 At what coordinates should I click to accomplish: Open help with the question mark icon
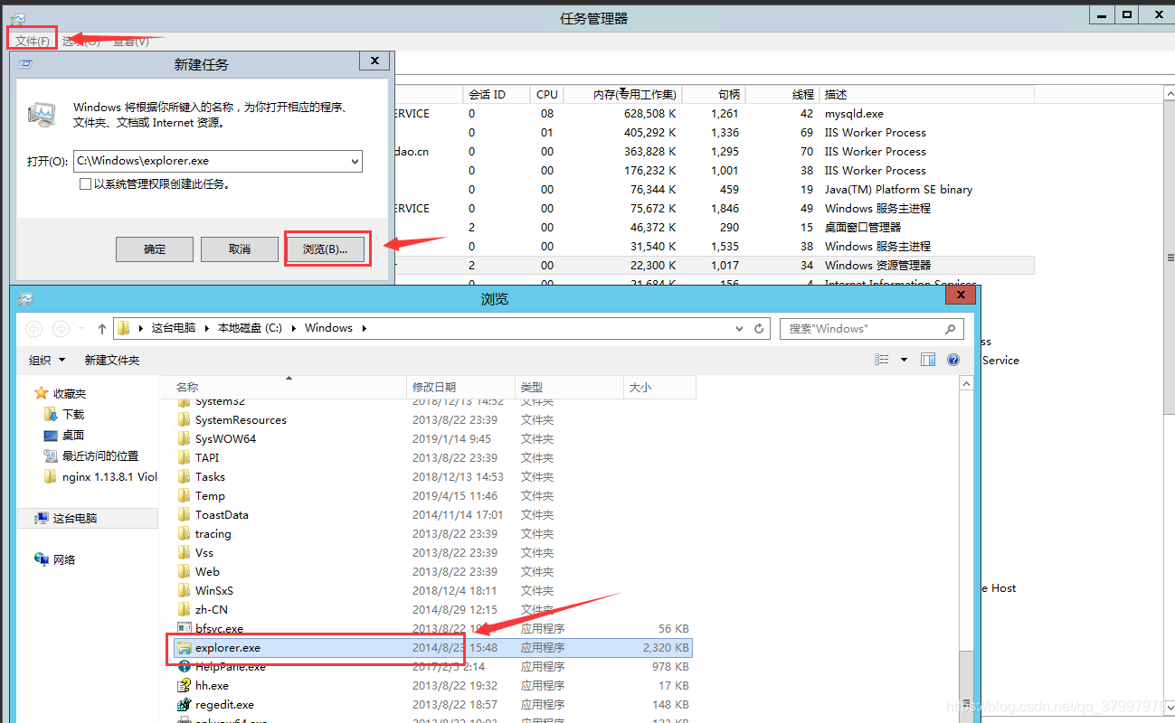tap(953, 360)
